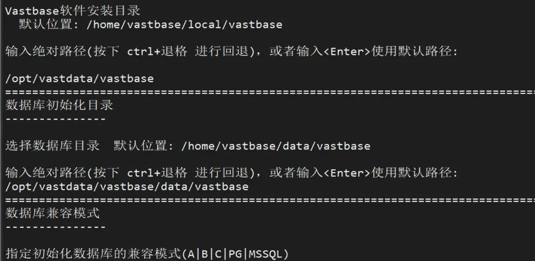This screenshot has height=261, width=535.
Task: Click the entered path /opt/vastdata/vastbase line
Action: (x=79, y=78)
